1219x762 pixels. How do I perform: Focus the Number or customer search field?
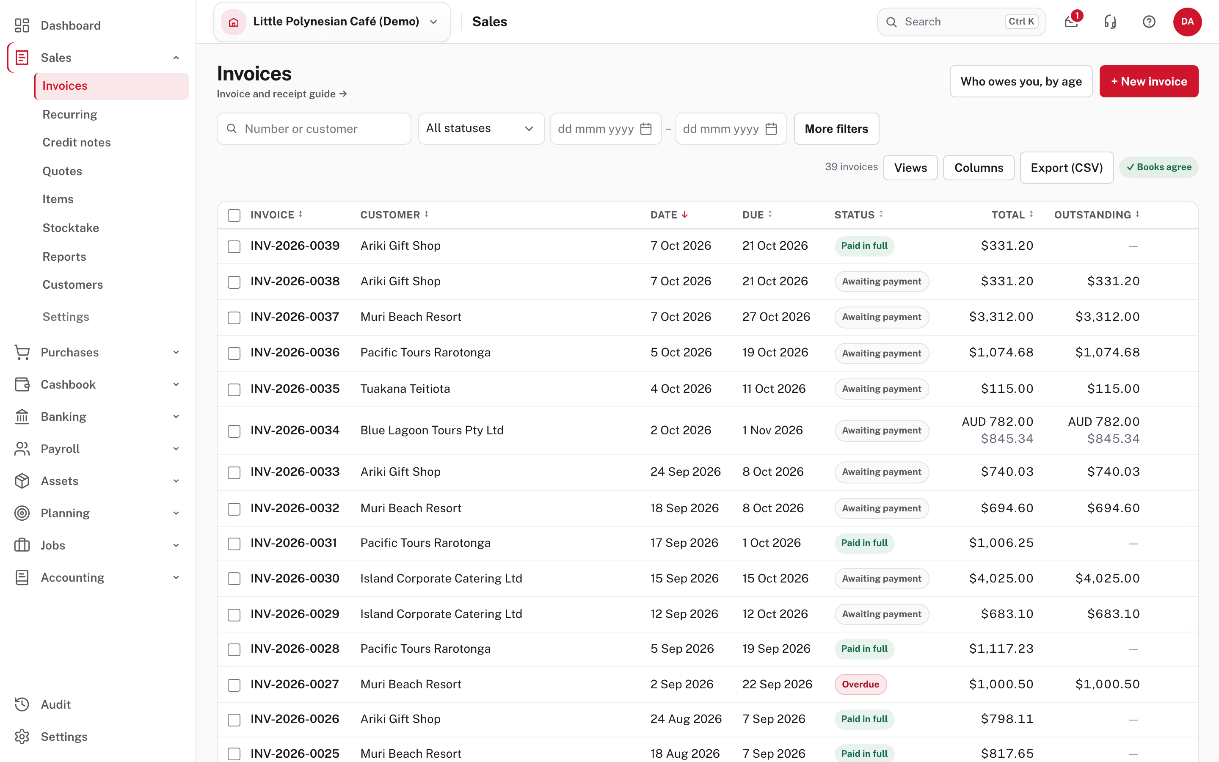314,129
